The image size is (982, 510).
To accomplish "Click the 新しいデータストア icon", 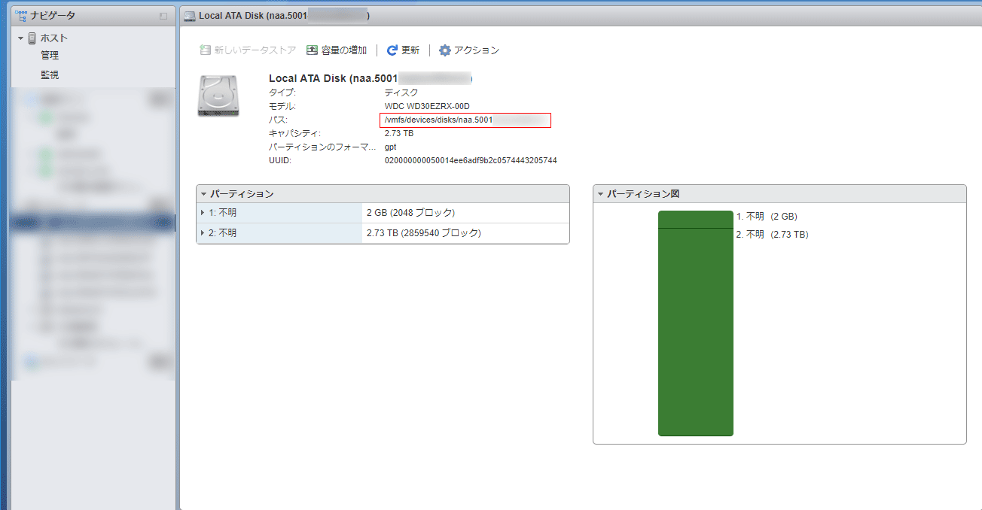I will point(205,50).
